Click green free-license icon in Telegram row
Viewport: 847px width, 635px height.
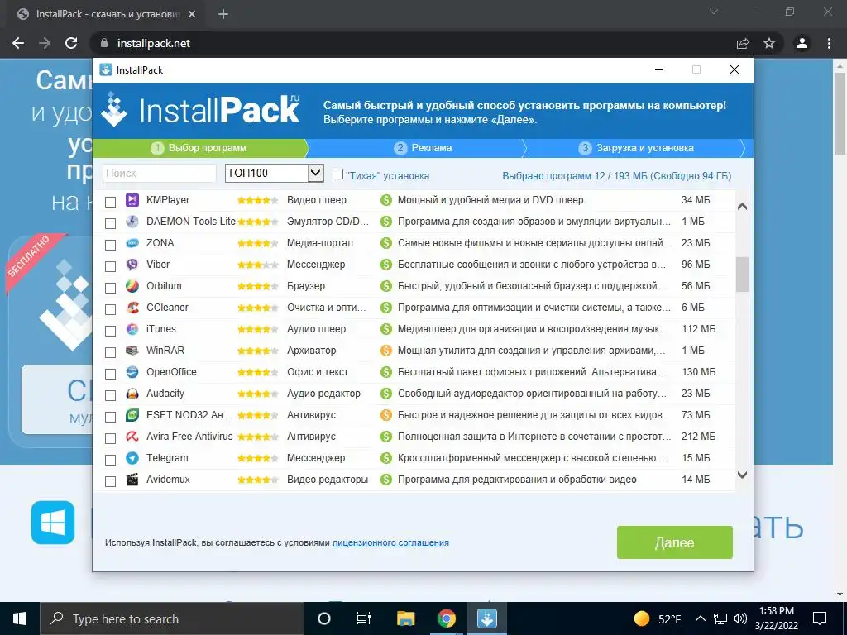(385, 458)
